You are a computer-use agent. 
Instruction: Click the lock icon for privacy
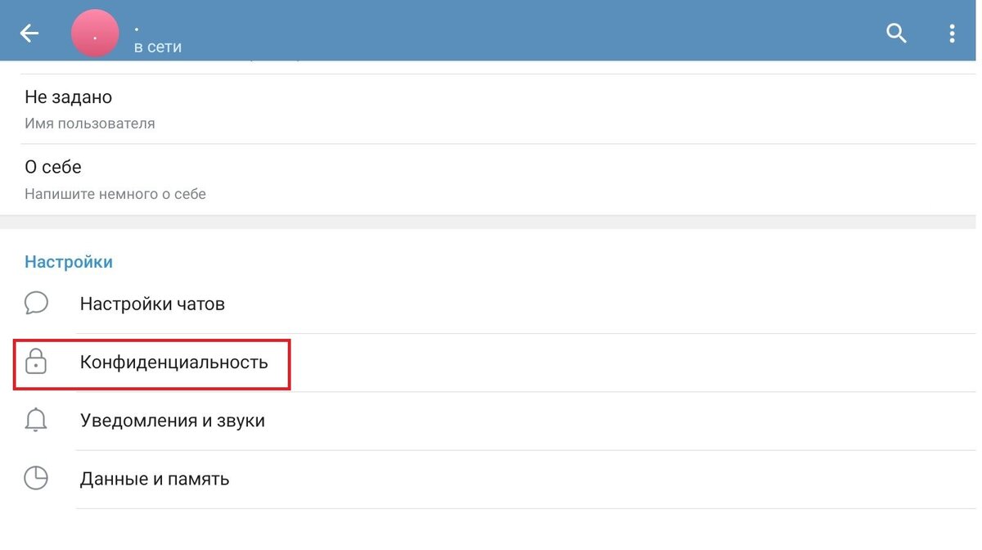pos(36,362)
